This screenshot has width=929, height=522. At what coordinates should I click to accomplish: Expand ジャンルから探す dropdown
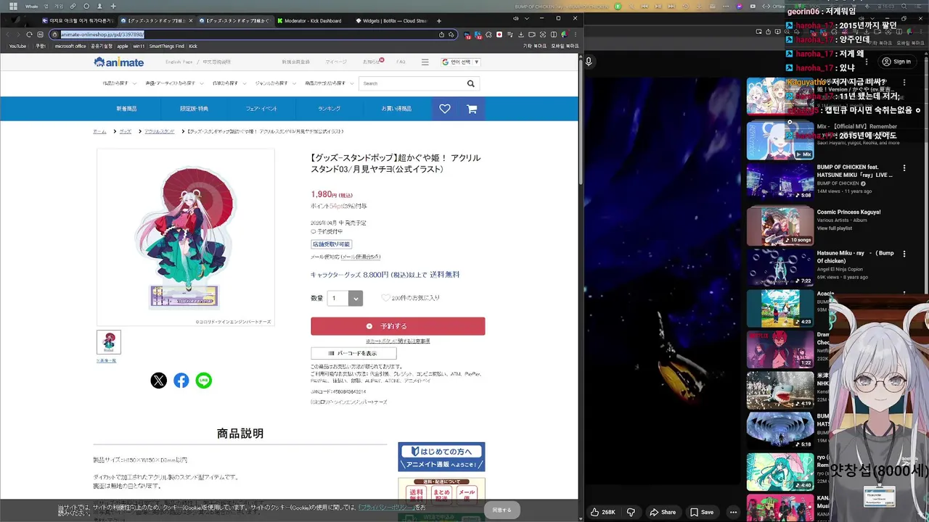(x=275, y=83)
